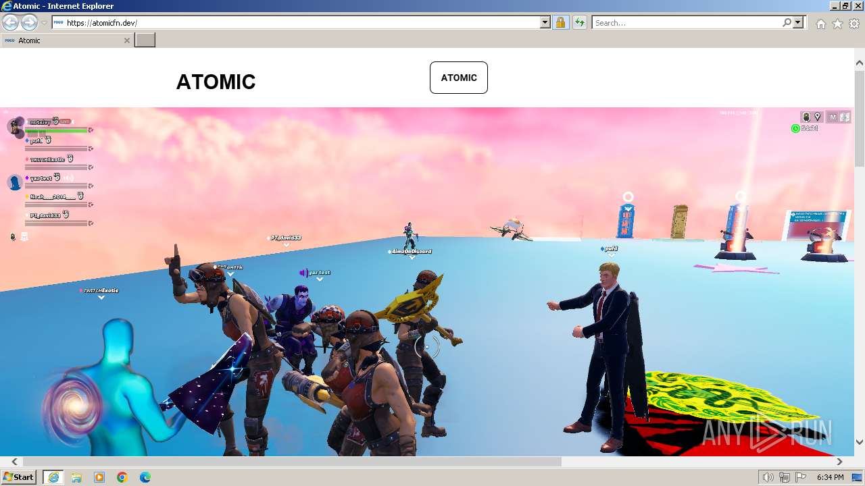Open Favorites with the star icon
This screenshot has width=865, height=486.
837,24
